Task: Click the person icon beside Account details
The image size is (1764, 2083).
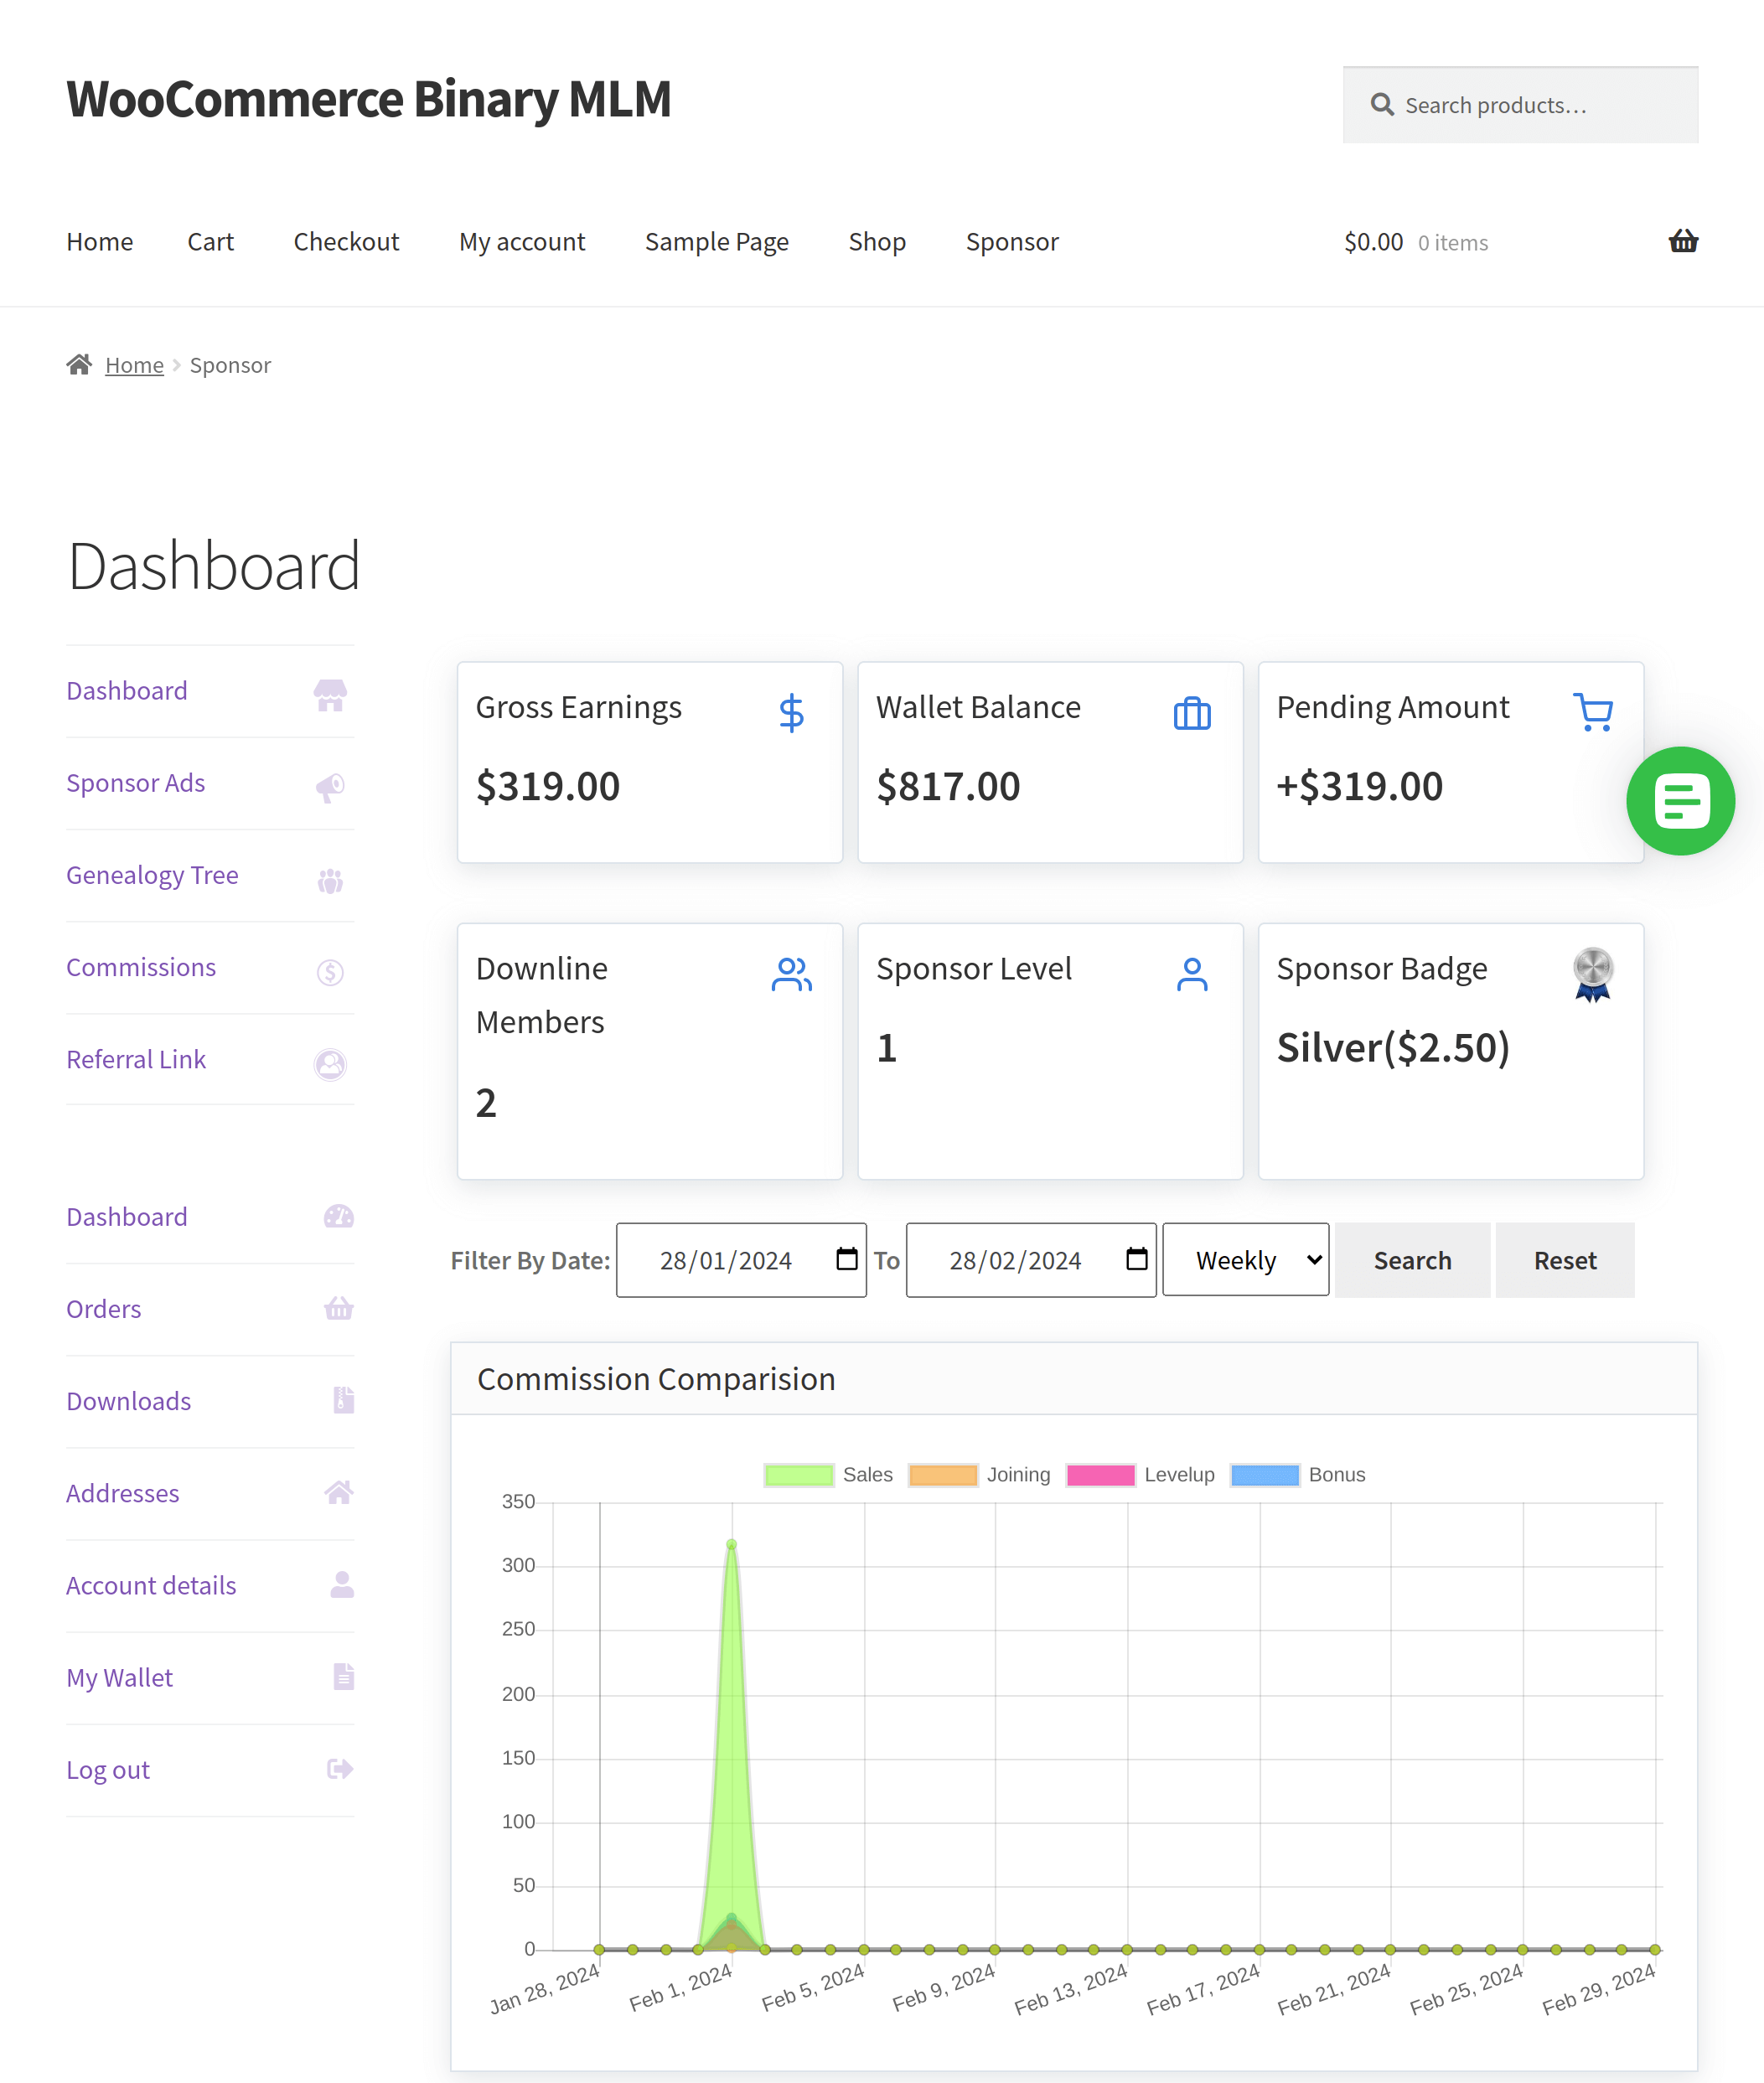Action: tap(342, 1584)
